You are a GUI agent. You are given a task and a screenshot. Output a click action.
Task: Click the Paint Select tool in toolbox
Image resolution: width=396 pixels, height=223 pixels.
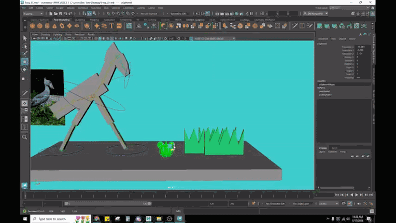click(x=24, y=53)
